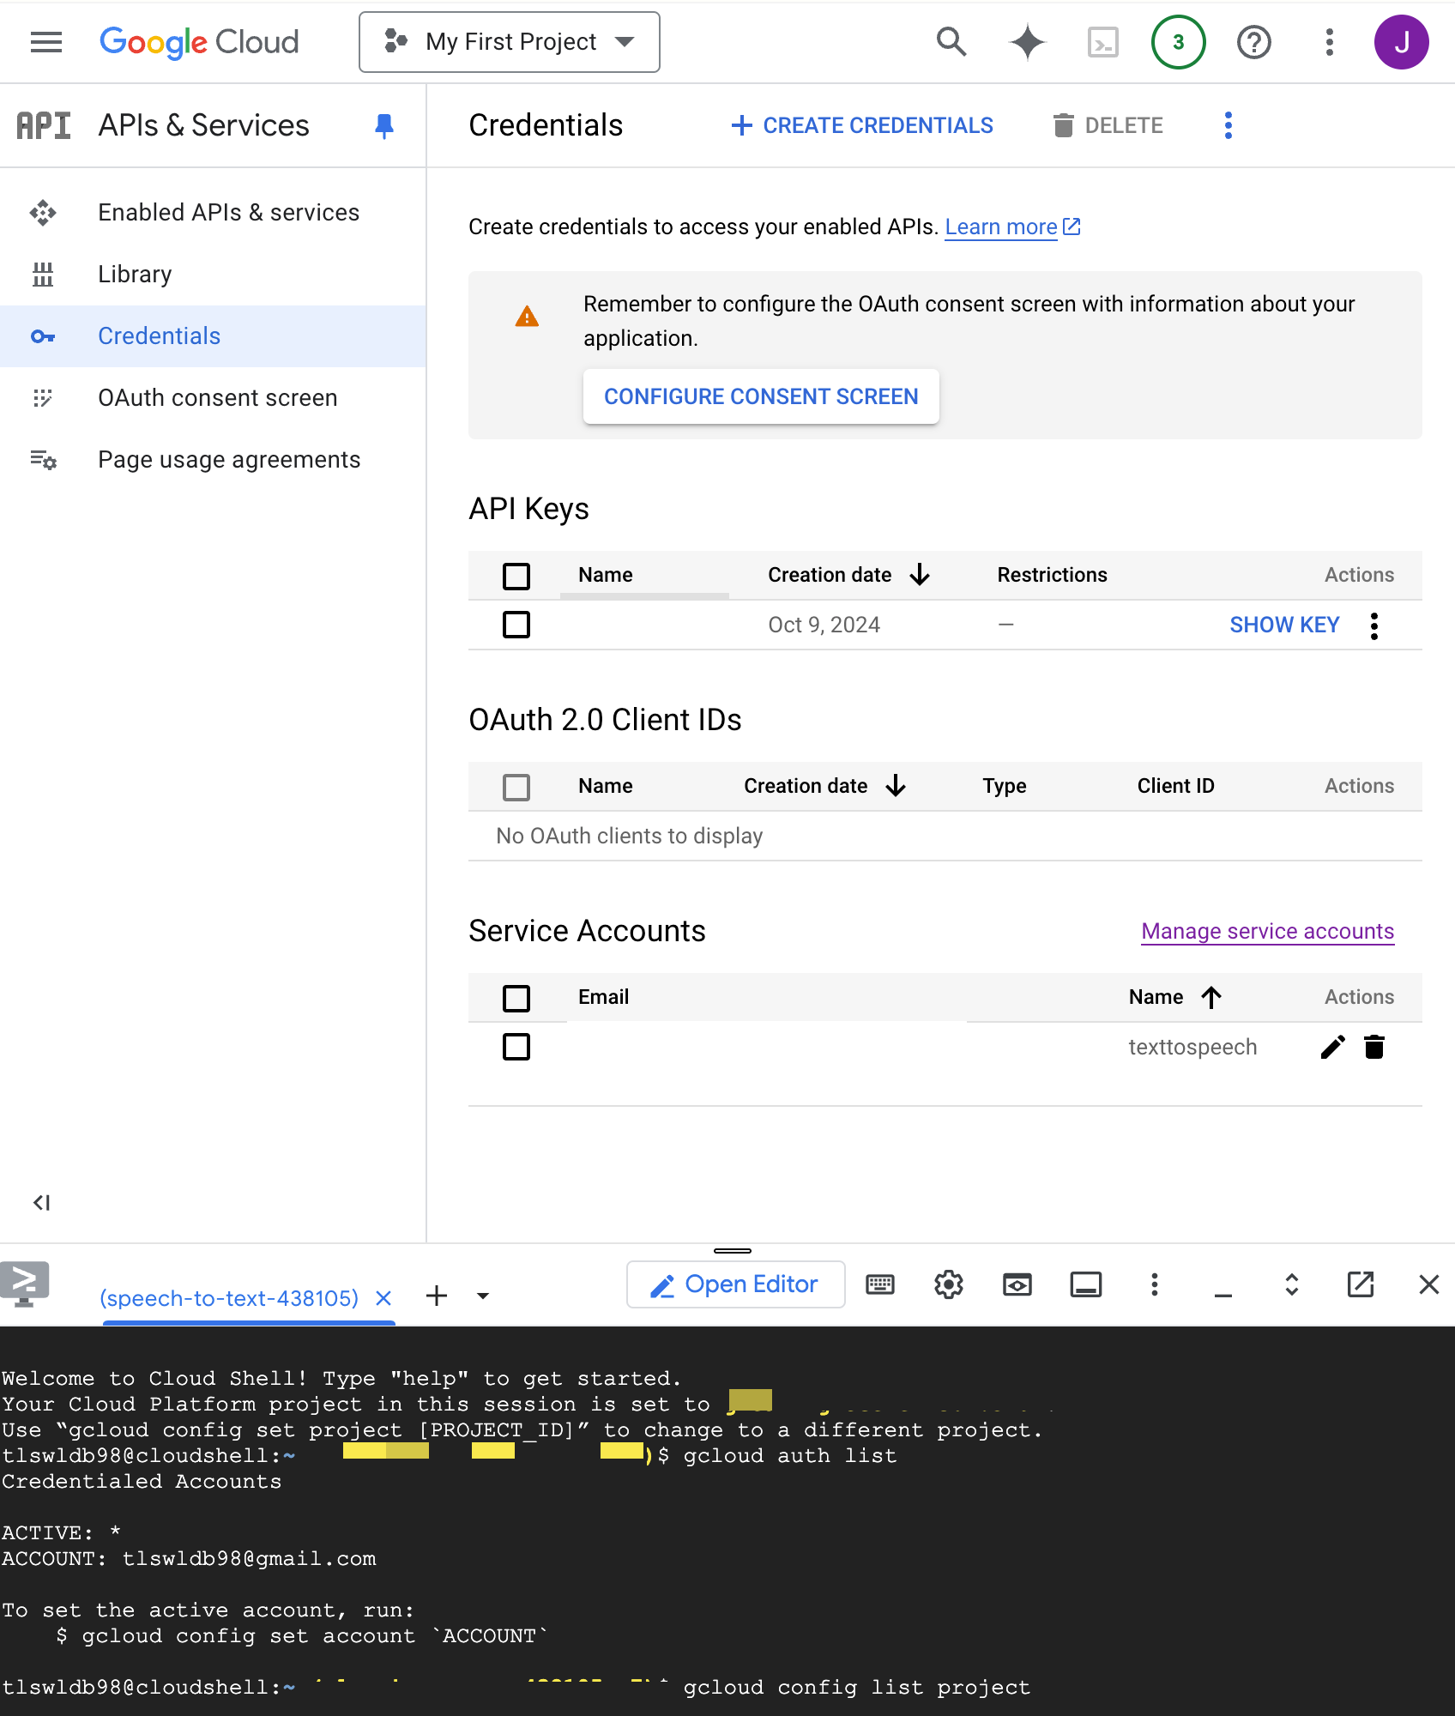1455x1716 pixels.
Task: Open Cloud Shell terminal settings gear
Action: click(949, 1284)
